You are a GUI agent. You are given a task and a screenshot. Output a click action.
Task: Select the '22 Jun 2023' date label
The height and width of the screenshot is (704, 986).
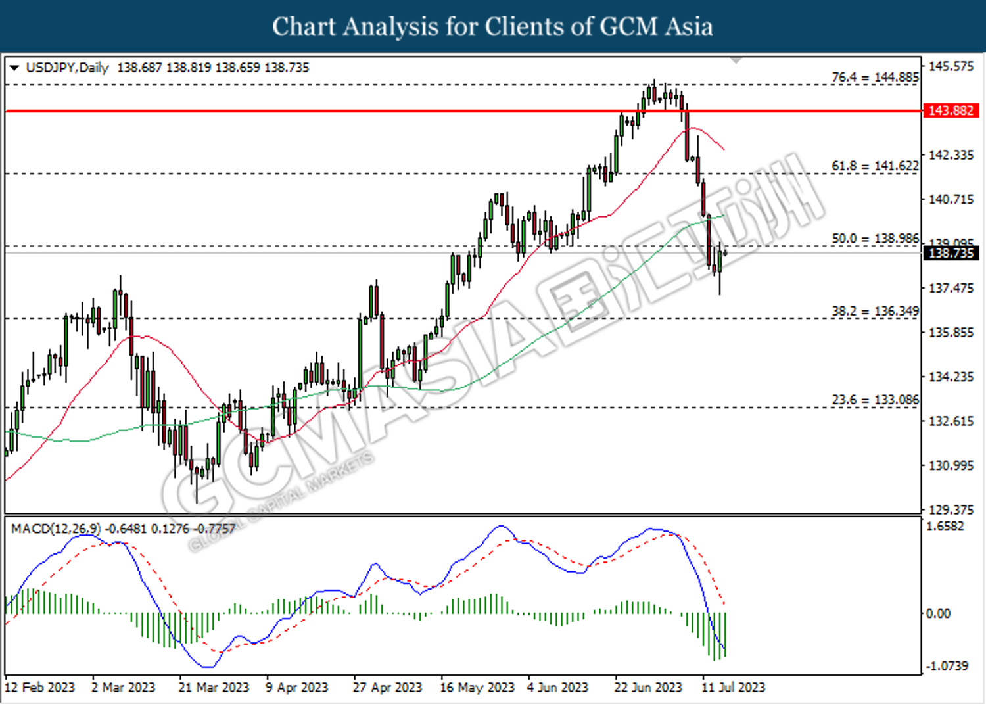648,688
